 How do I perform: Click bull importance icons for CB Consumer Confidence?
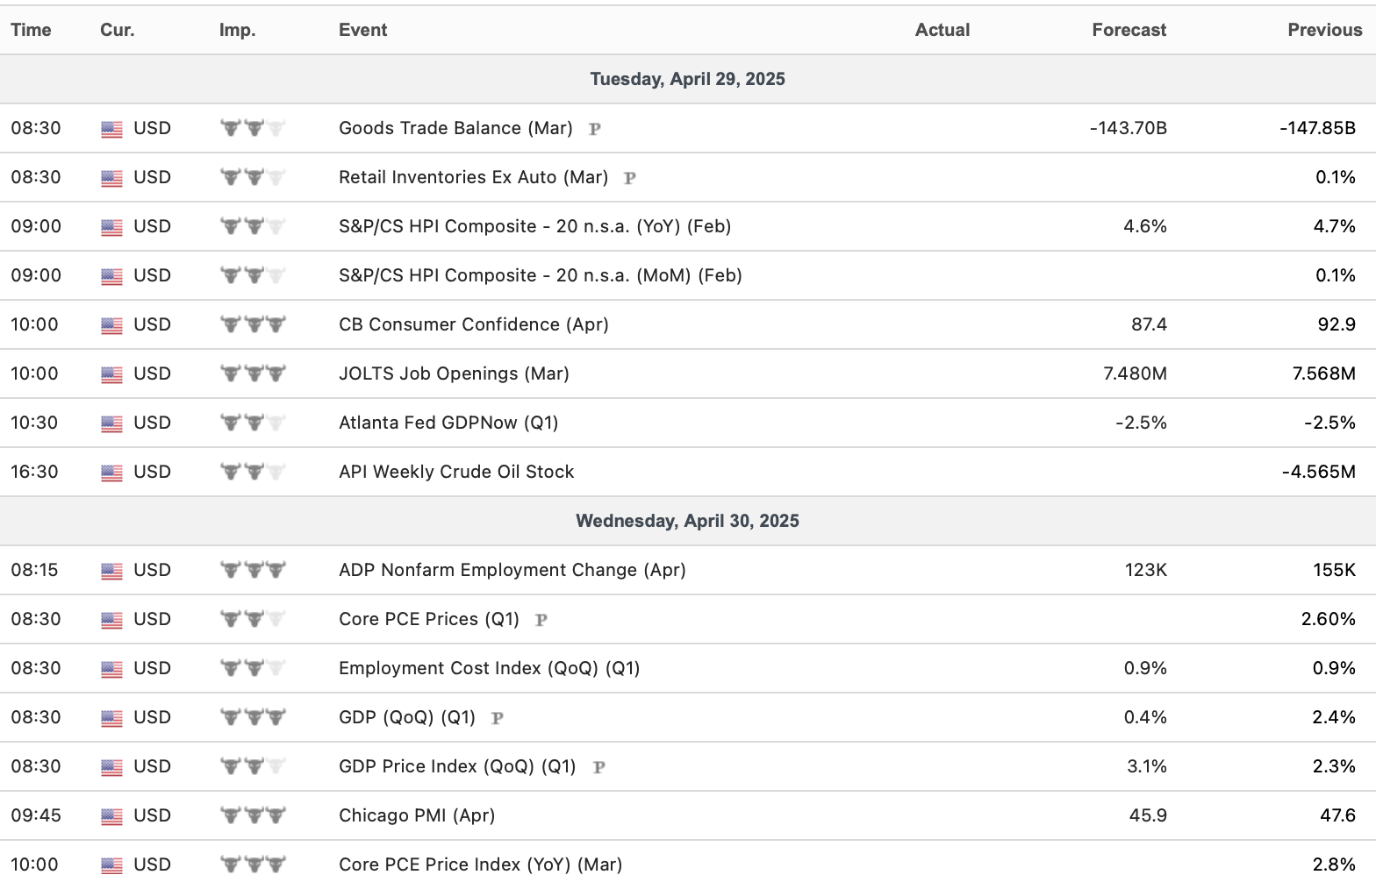click(253, 324)
